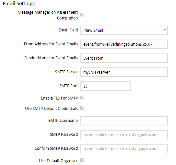The image size is (176, 165).
Task: Select the SMTP Server text box
Action: 124,72
